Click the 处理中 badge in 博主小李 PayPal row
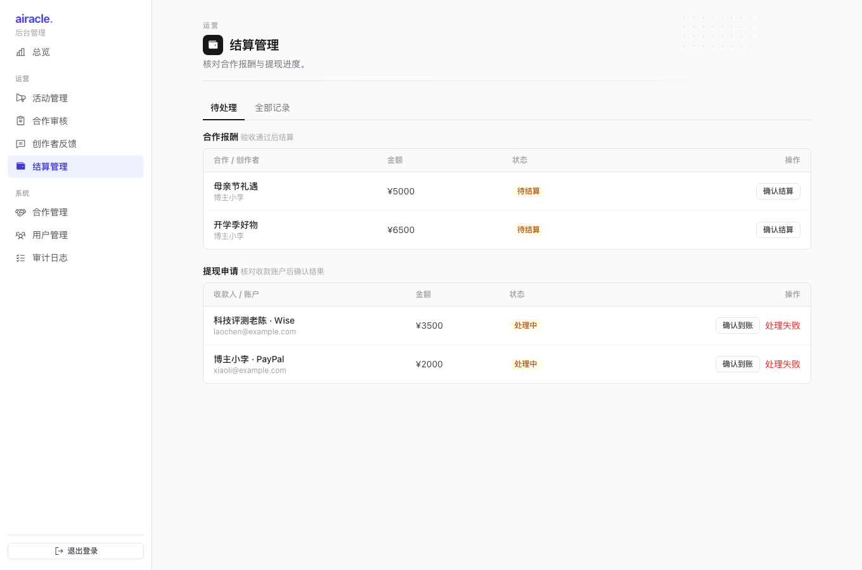862x570 pixels. (525, 364)
